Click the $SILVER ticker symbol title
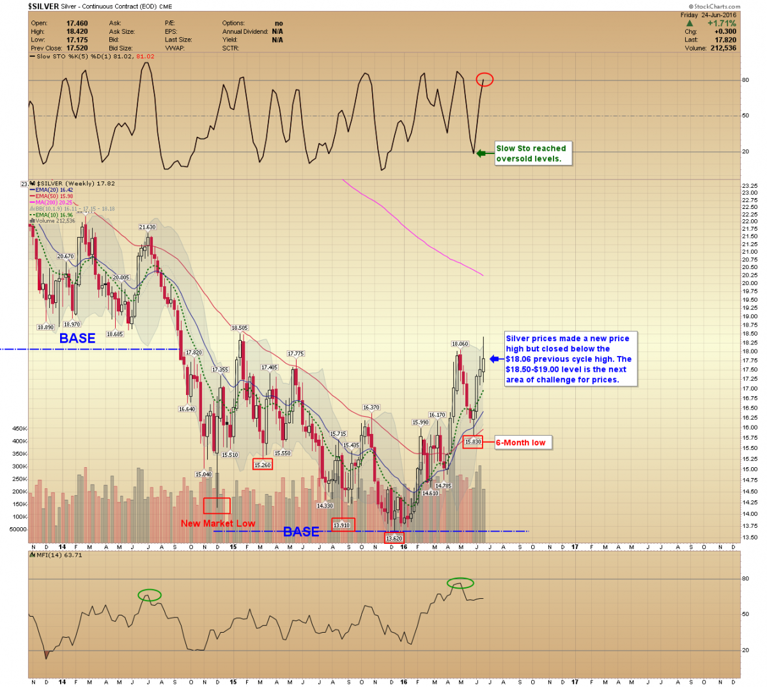Viewport: 767px width, 687px height. click(x=43, y=6)
